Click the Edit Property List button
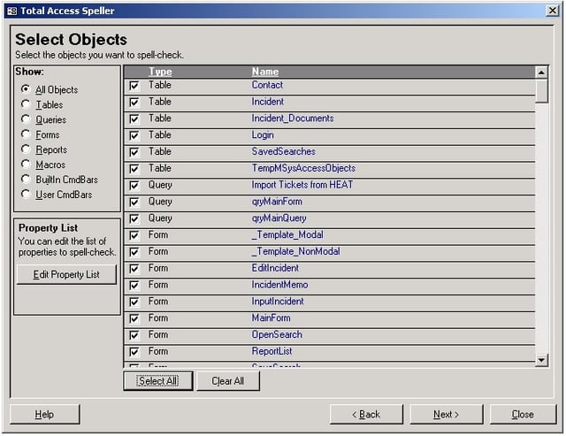This screenshot has width=566, height=436. (67, 275)
